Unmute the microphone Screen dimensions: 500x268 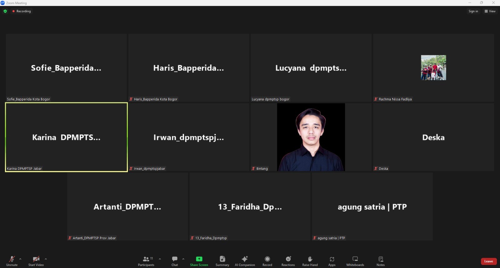click(x=12, y=261)
